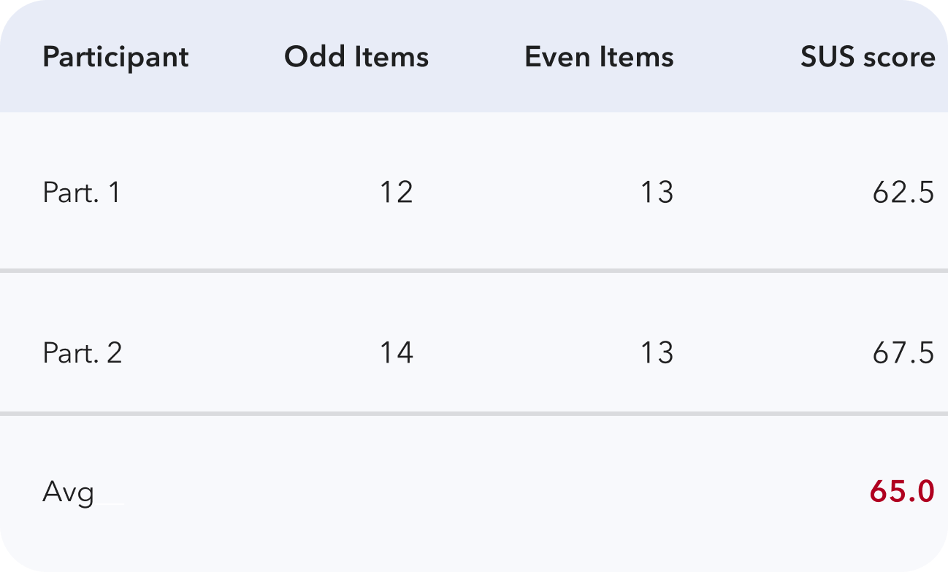The height and width of the screenshot is (572, 948).
Task: Click the Participant column header
Action: [115, 58]
